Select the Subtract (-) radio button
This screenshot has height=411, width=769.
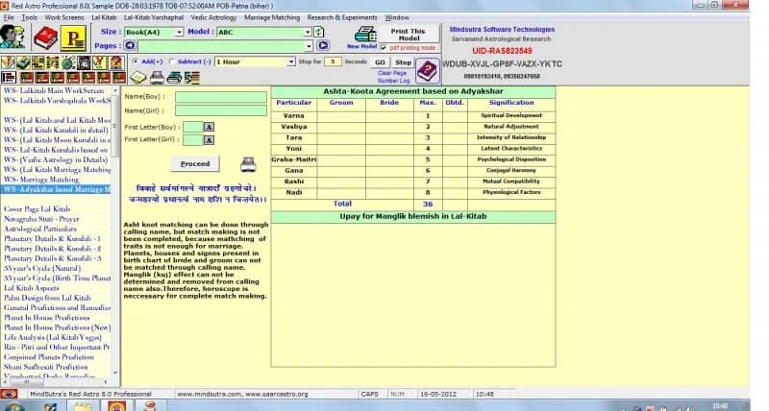point(172,61)
